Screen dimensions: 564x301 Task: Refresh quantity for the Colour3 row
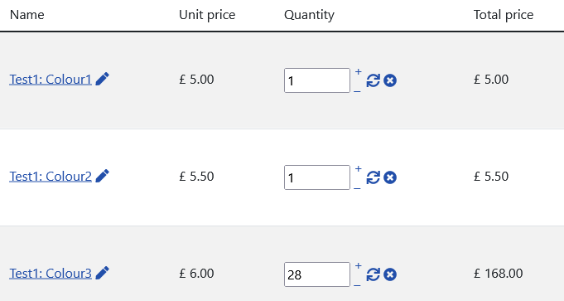373,274
